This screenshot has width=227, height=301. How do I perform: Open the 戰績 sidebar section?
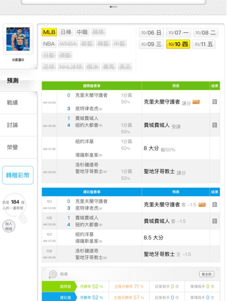click(x=18, y=103)
